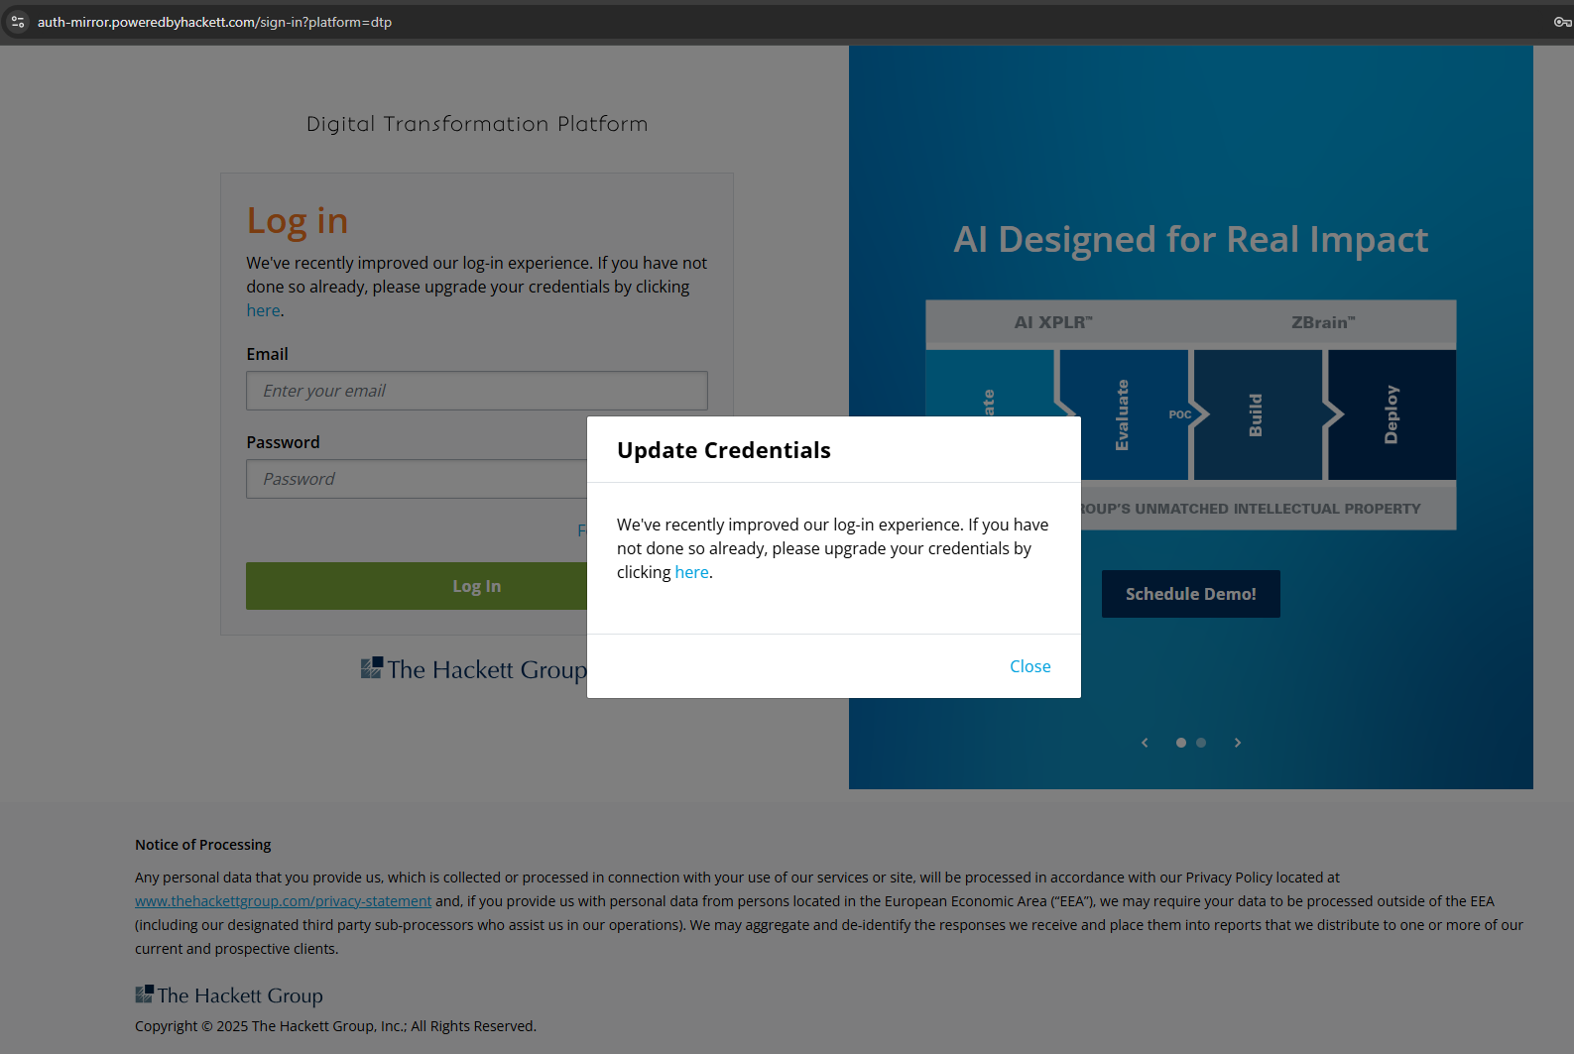This screenshot has width=1574, height=1054.
Task: Select the second carousel dot indicator
Action: click(x=1201, y=743)
